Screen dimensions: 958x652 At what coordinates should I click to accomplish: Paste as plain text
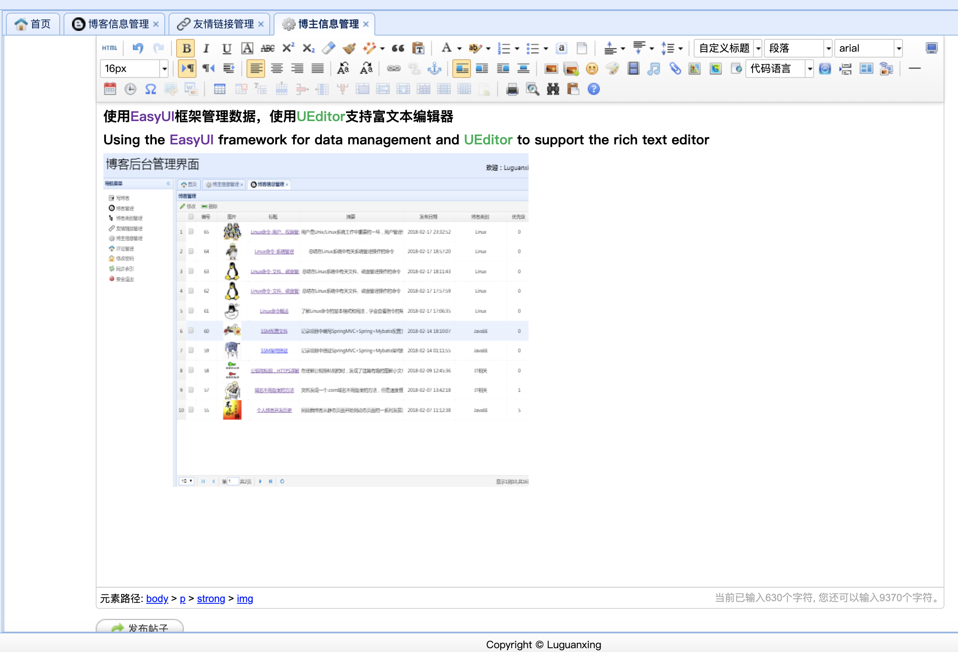(x=418, y=48)
